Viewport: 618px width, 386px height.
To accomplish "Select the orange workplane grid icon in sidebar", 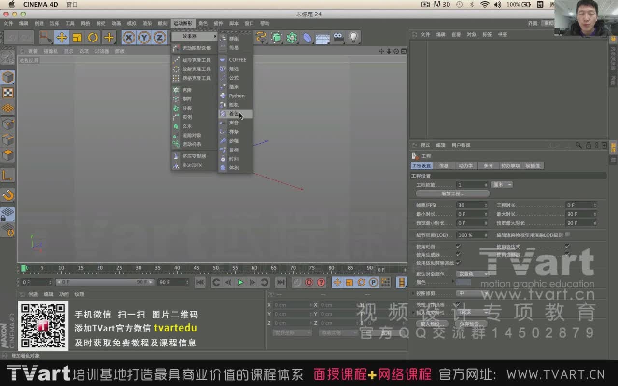I will click(x=8, y=109).
